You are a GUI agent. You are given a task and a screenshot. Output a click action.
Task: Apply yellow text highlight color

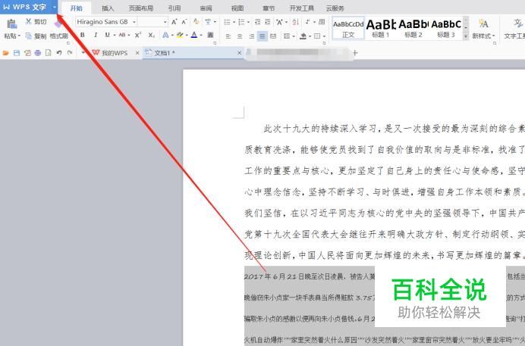[180, 35]
